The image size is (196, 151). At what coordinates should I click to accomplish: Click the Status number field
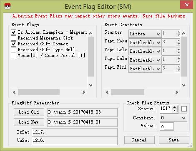(x=166, y=109)
